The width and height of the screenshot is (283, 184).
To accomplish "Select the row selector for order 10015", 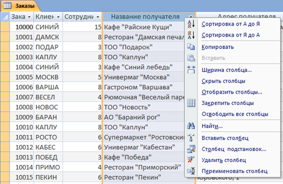I will (x=5, y=177).
